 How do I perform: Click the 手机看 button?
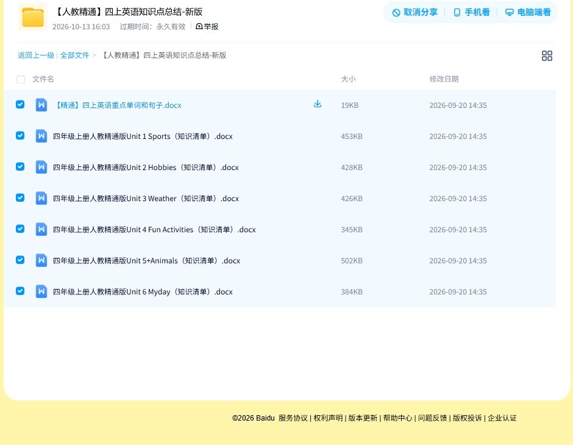tap(471, 12)
